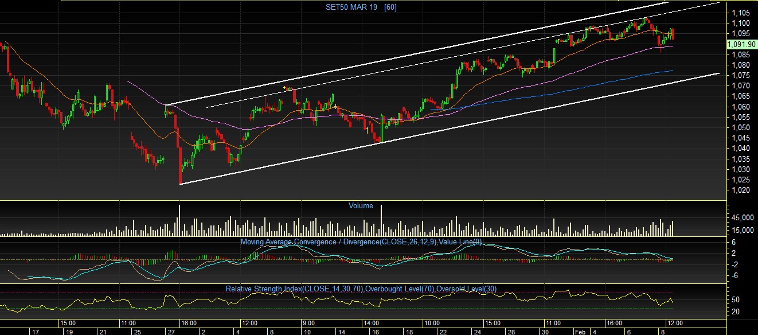Click the date label 22 on the axis
Screen dimensions: 758x335
coord(442,332)
